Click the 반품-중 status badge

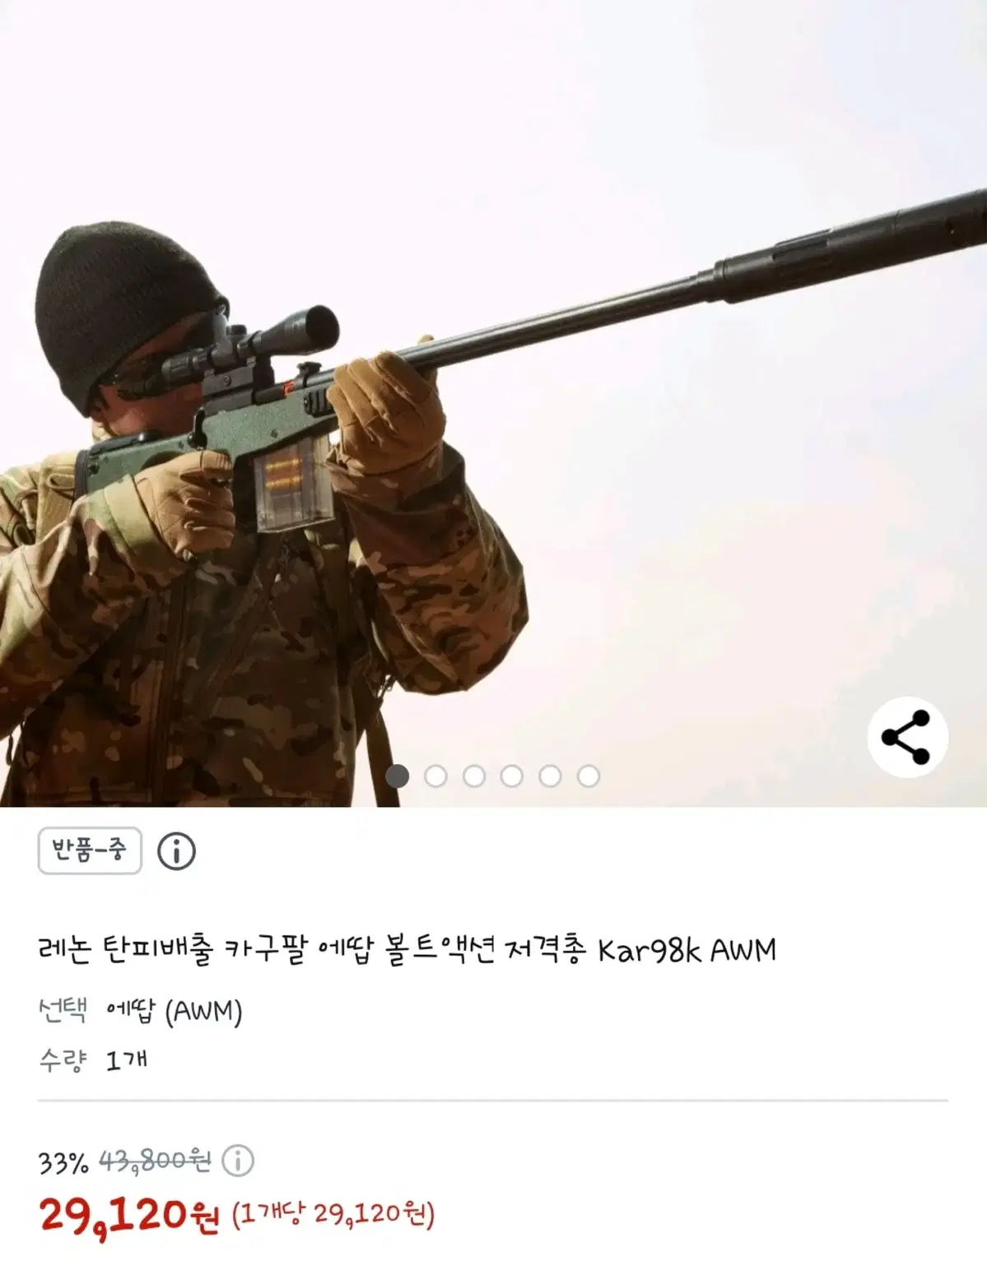pyautogui.click(x=90, y=851)
